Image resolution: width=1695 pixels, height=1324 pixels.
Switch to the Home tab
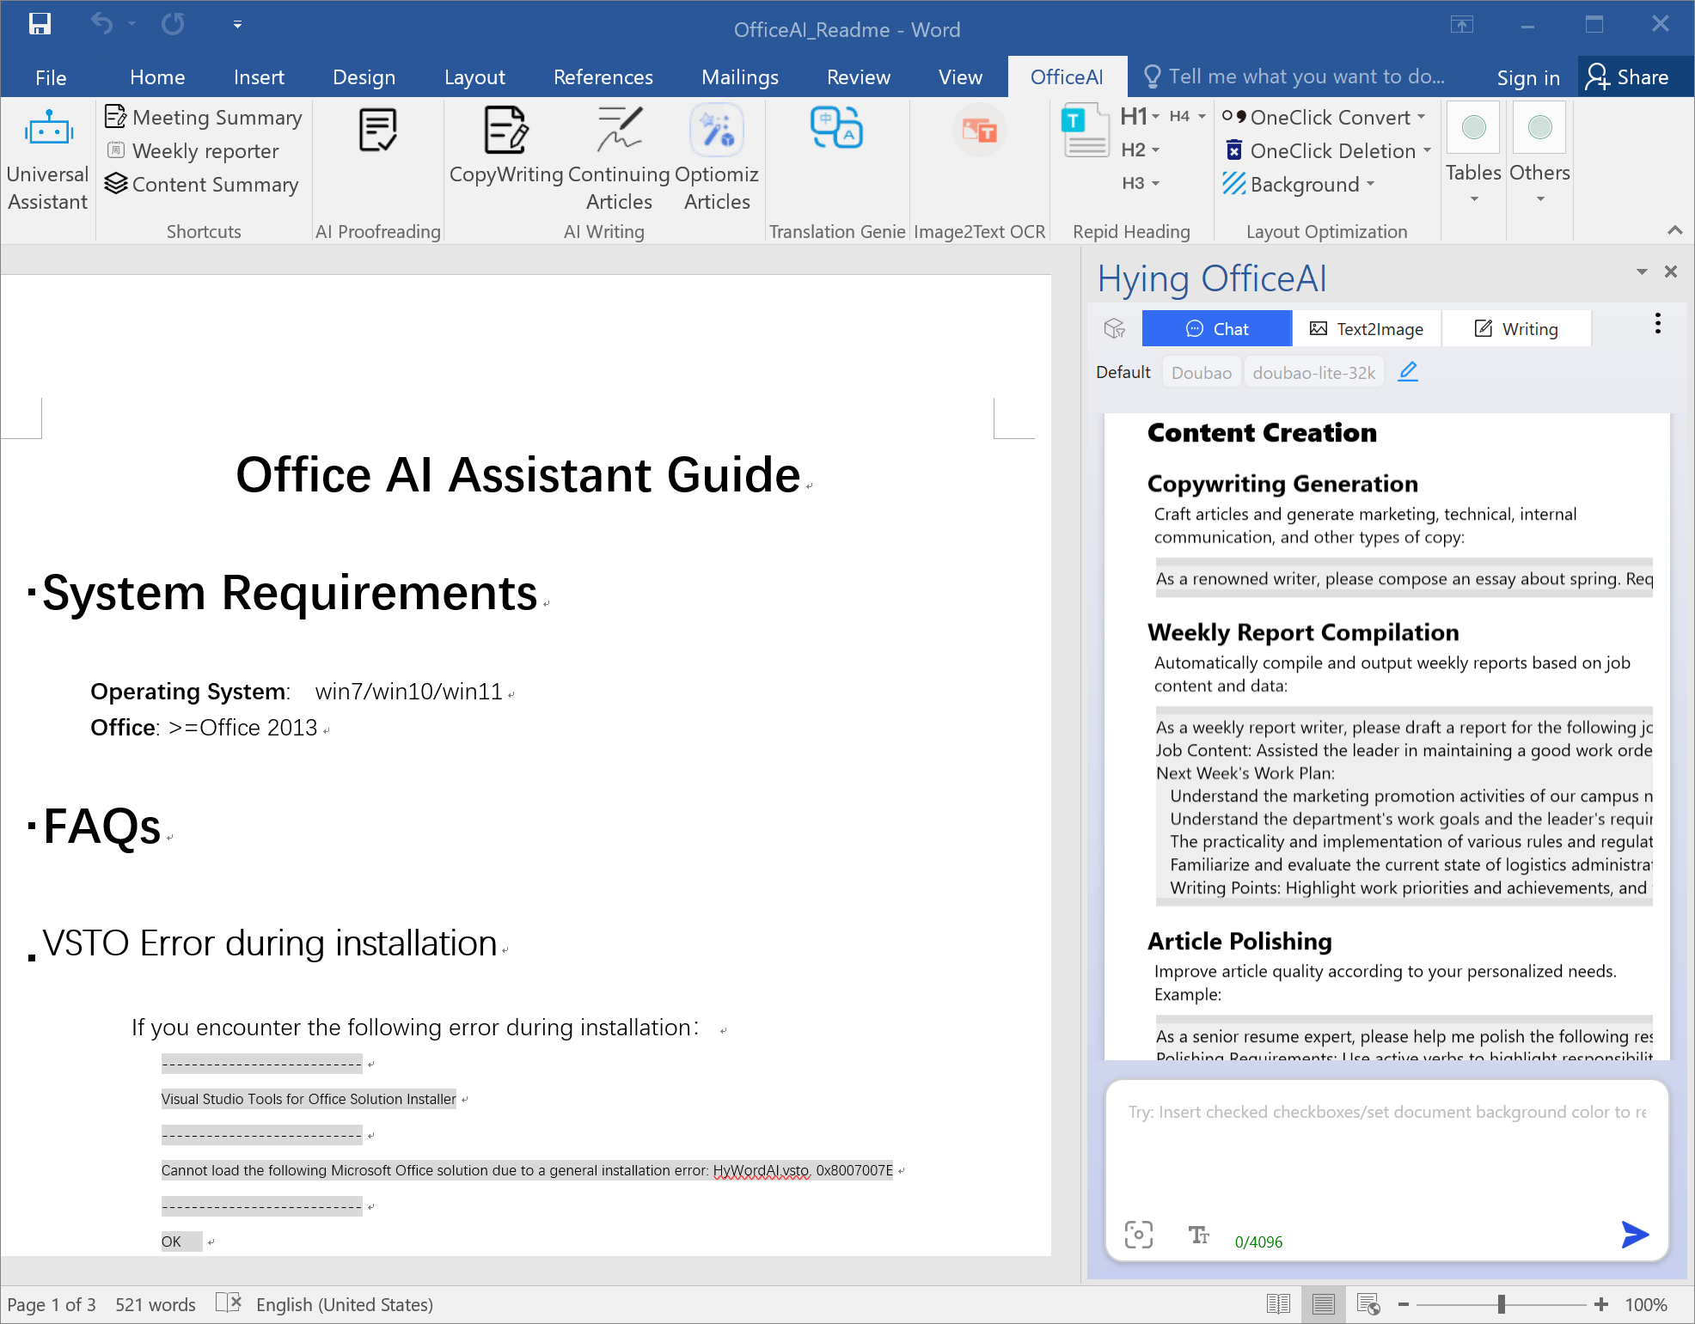(x=157, y=77)
